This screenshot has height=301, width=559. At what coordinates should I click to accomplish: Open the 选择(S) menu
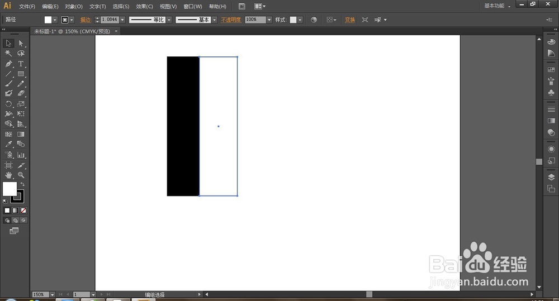coord(121,6)
